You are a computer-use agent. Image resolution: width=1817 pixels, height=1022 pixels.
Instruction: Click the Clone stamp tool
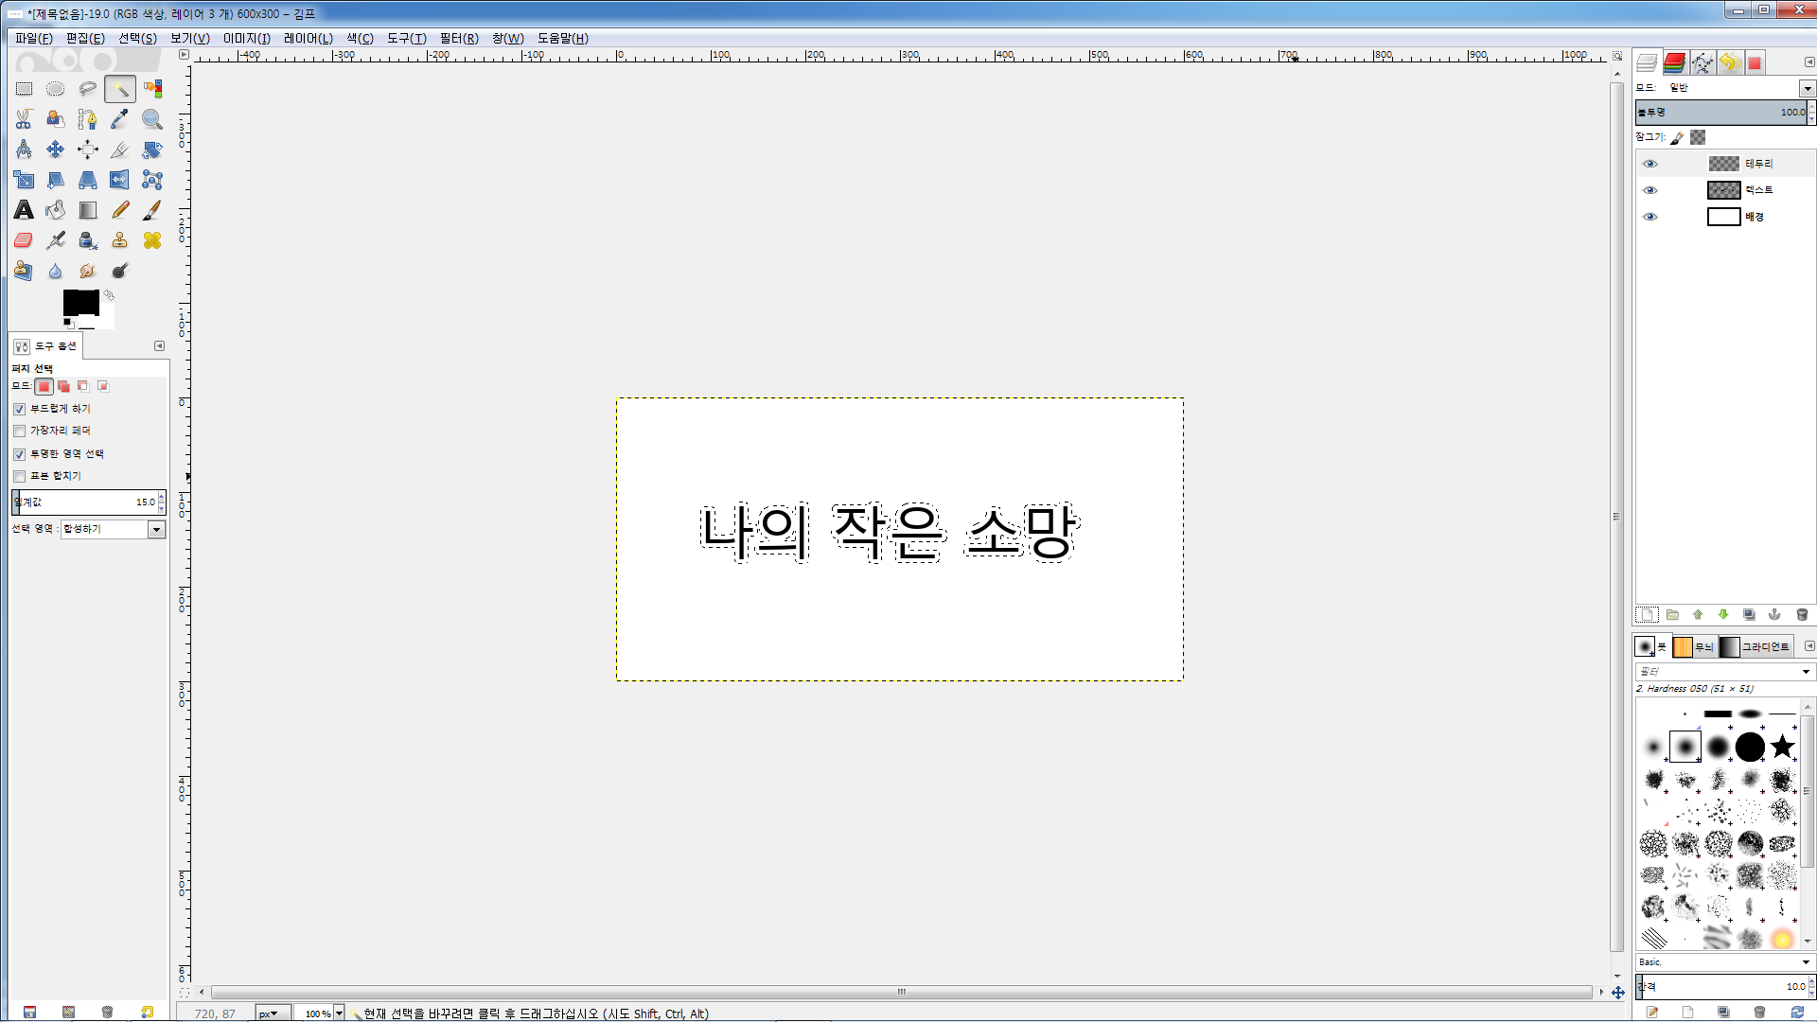tap(120, 240)
